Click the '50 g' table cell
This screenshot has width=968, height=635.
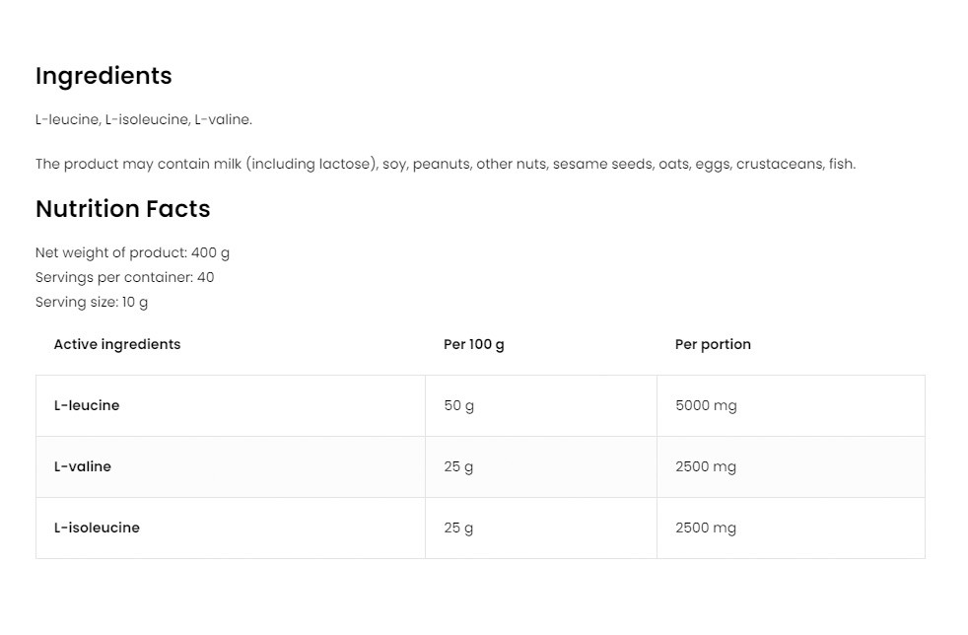458,405
